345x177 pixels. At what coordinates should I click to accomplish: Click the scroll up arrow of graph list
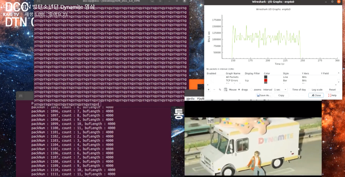(x=339, y=73)
